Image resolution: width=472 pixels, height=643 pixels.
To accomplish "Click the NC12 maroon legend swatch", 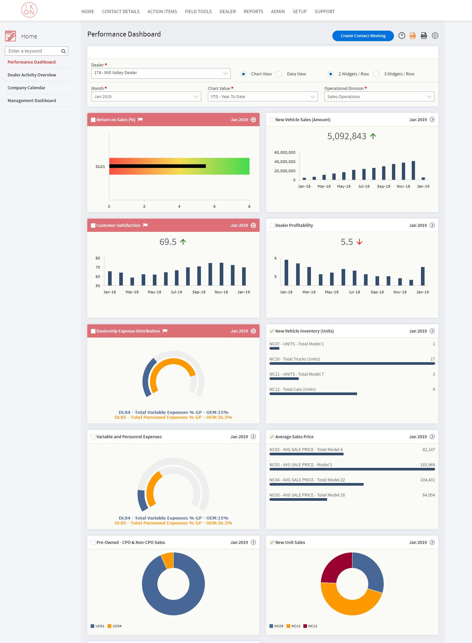I will click(305, 626).
